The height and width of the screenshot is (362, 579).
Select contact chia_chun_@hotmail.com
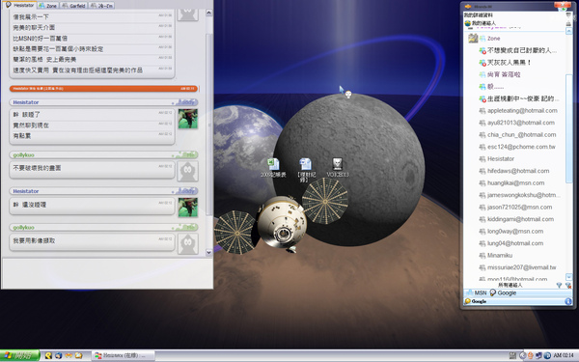point(517,135)
